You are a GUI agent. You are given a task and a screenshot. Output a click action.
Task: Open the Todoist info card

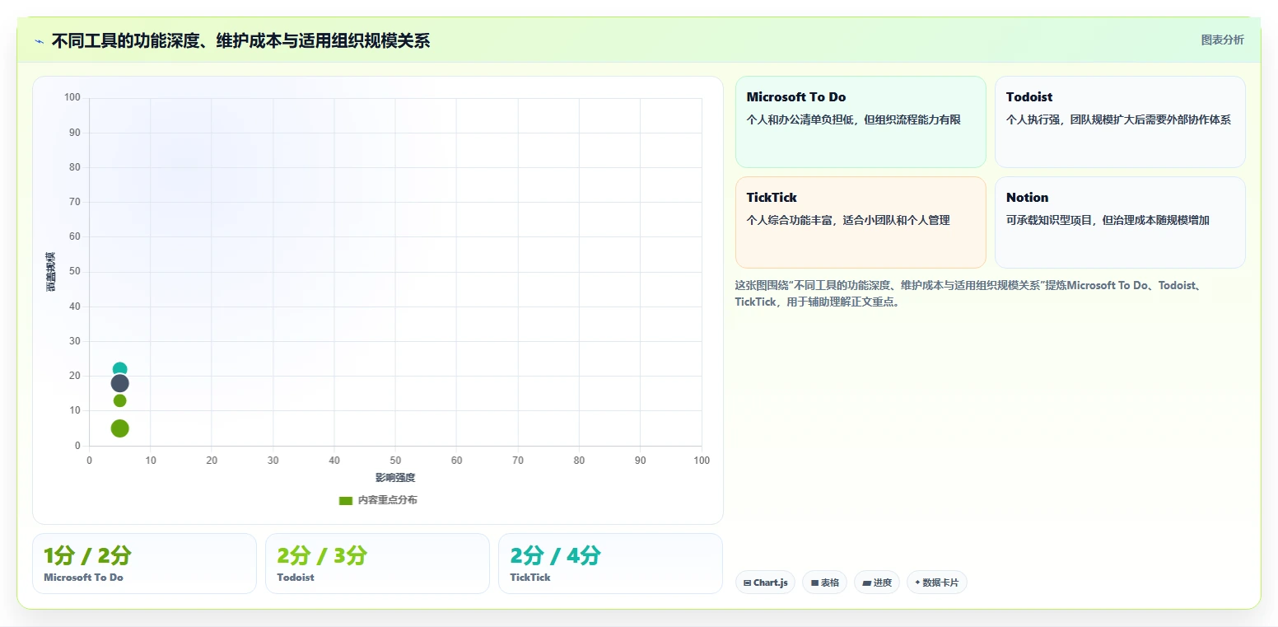click(1120, 122)
